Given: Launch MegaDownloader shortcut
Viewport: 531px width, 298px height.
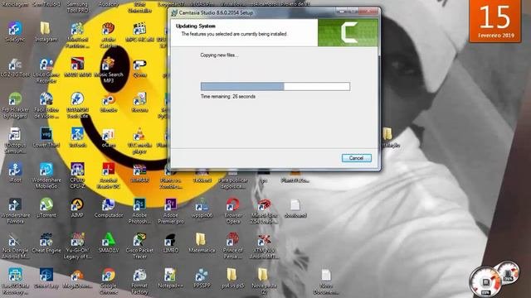Looking at the screenshot, I should [77, 279].
